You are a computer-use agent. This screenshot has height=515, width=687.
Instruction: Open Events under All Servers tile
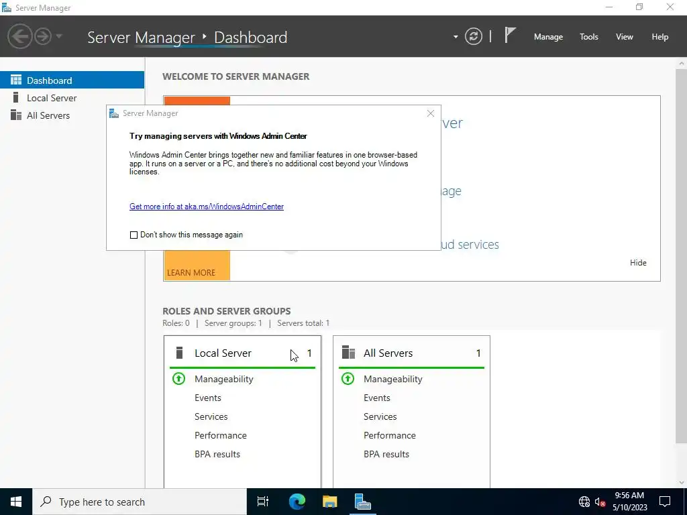click(x=377, y=398)
